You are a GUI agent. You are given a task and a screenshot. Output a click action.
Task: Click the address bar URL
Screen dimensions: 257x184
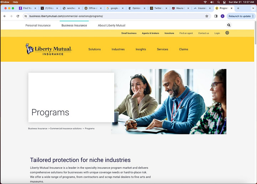[x=66, y=16]
